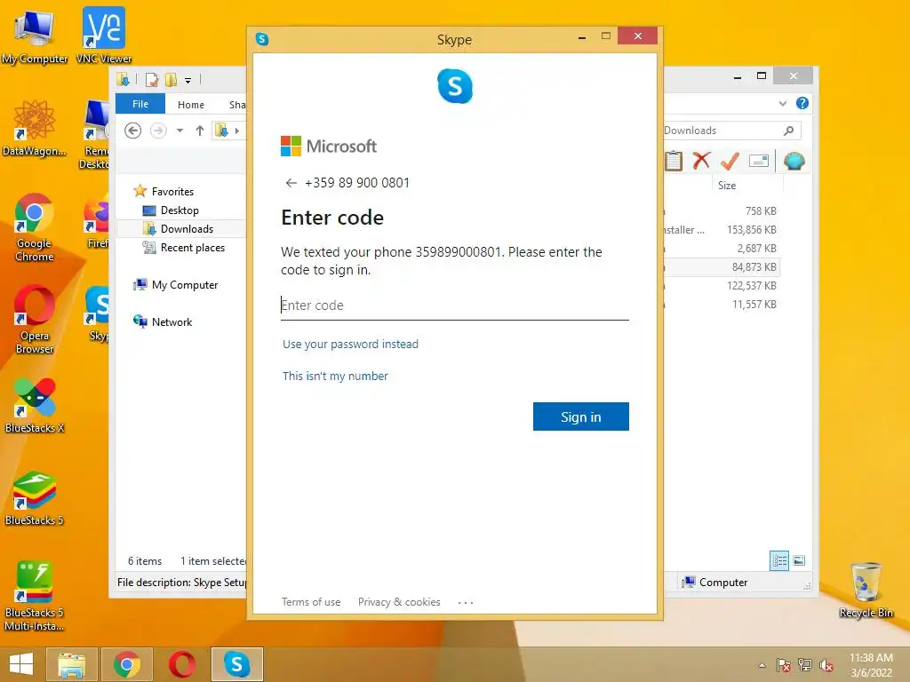The height and width of the screenshot is (682, 910).
Task: Click This isn't my number link
Action: pyautogui.click(x=335, y=376)
